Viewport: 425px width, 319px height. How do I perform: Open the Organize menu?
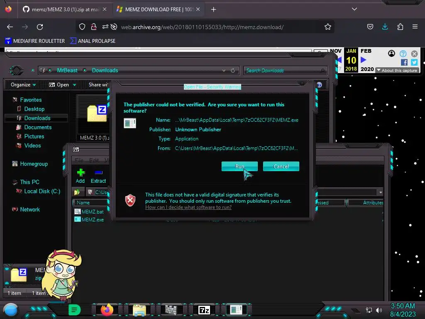point(23,85)
